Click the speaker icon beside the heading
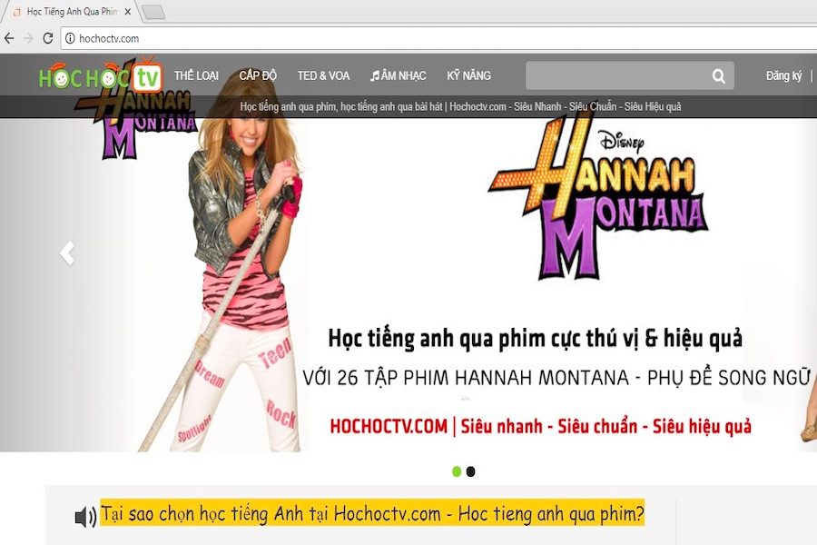Screen dimensions: 817x545 click(85, 517)
